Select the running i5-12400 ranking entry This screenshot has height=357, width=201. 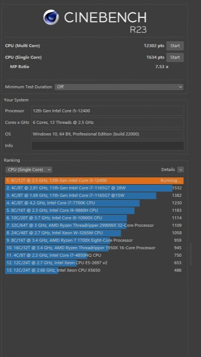coord(94,180)
